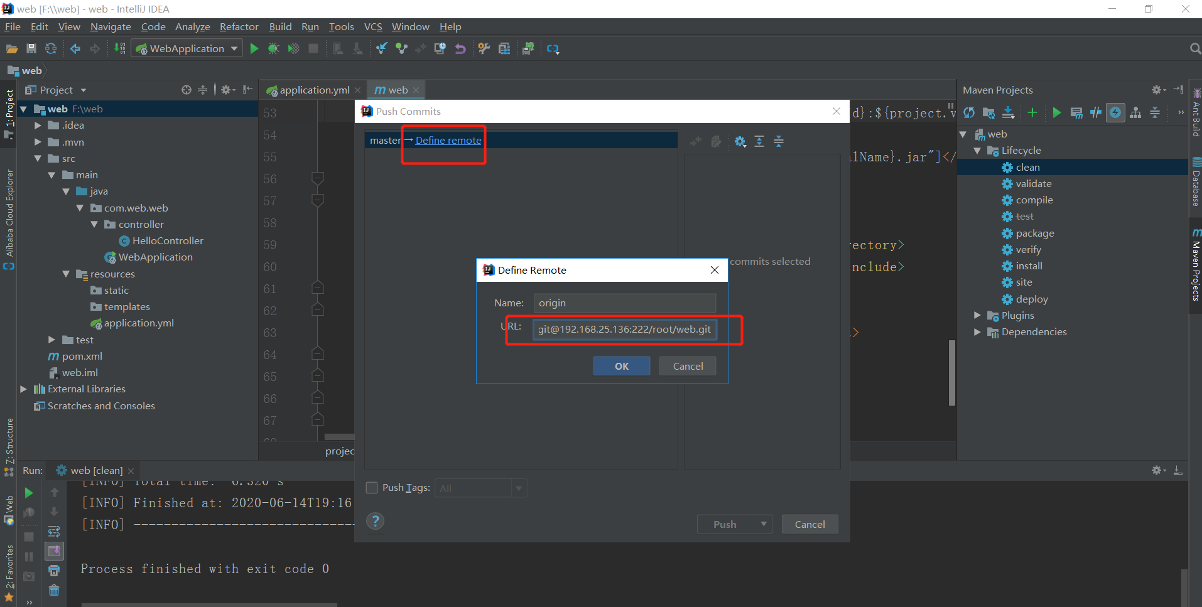The width and height of the screenshot is (1202, 607).
Task: Run Maven build with green play icon
Action: 1057,112
